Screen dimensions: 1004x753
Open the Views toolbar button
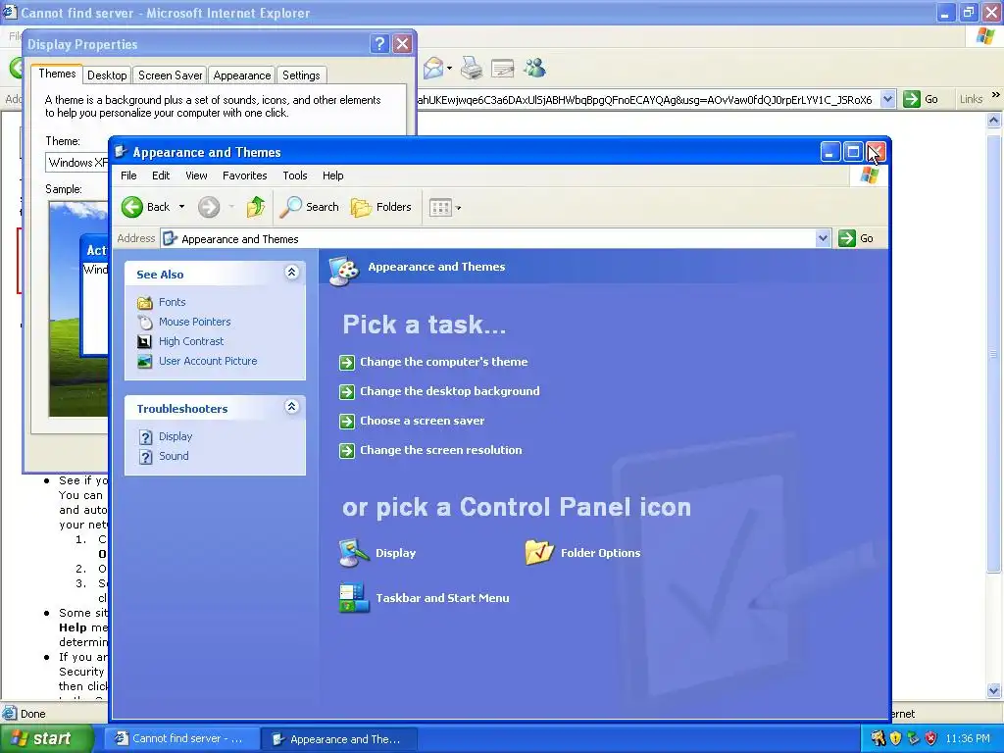pyautogui.click(x=440, y=208)
